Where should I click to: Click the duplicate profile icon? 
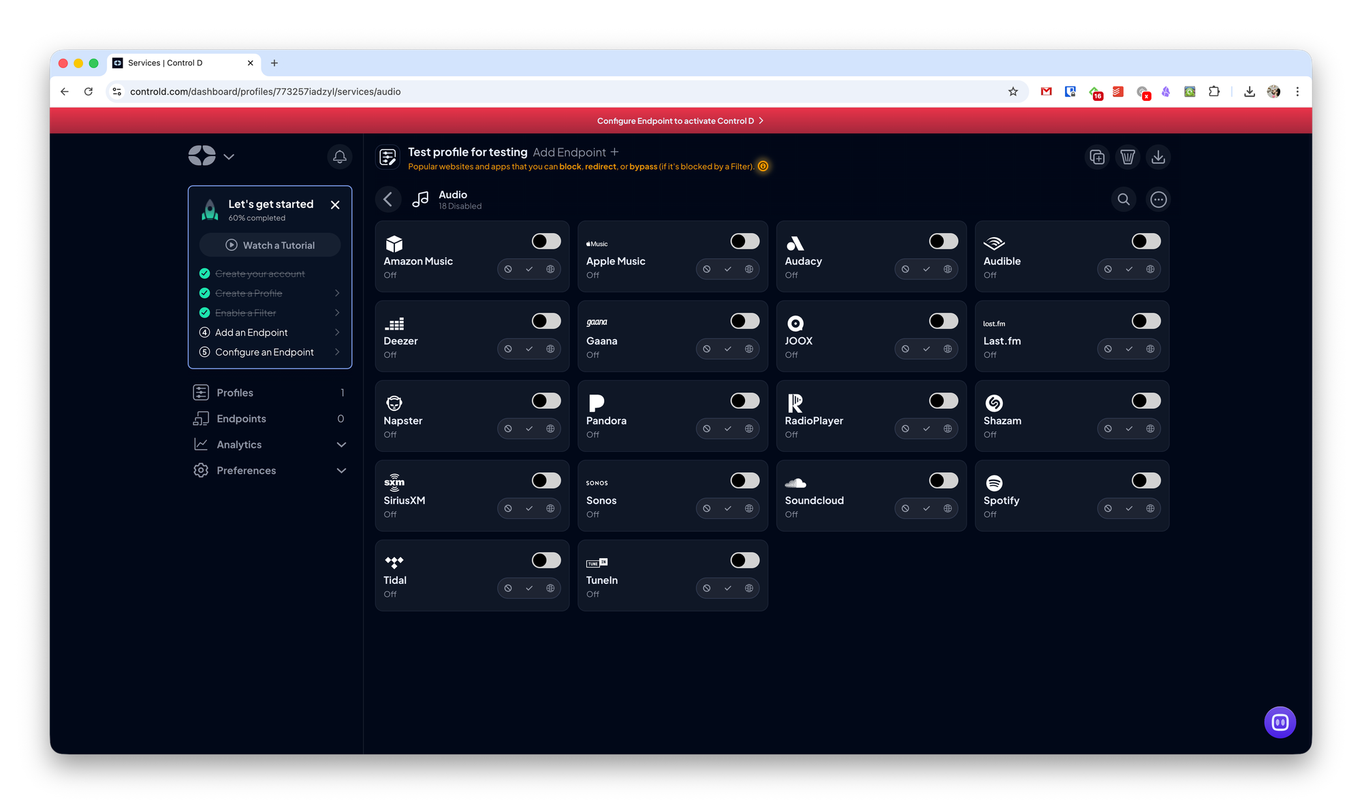tap(1096, 157)
